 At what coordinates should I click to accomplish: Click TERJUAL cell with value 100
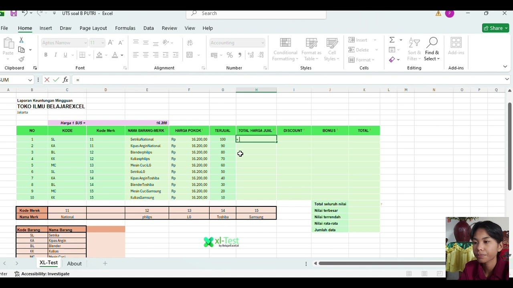tap(222, 139)
